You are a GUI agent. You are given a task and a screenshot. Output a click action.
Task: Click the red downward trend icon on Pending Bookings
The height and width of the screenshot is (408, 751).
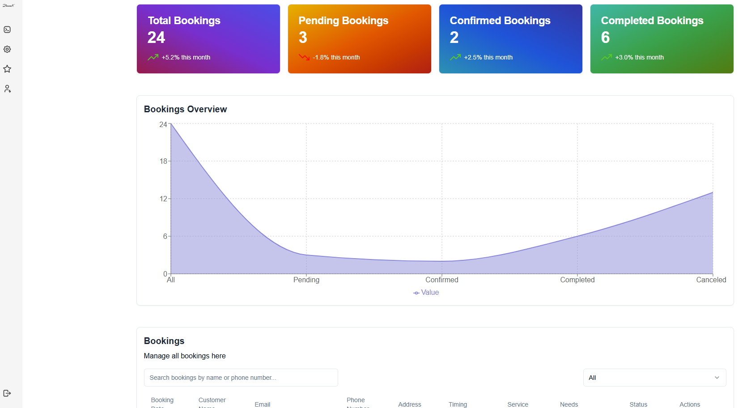[304, 57]
